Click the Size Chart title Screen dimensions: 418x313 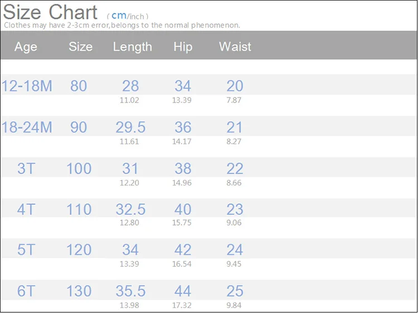click(x=50, y=12)
